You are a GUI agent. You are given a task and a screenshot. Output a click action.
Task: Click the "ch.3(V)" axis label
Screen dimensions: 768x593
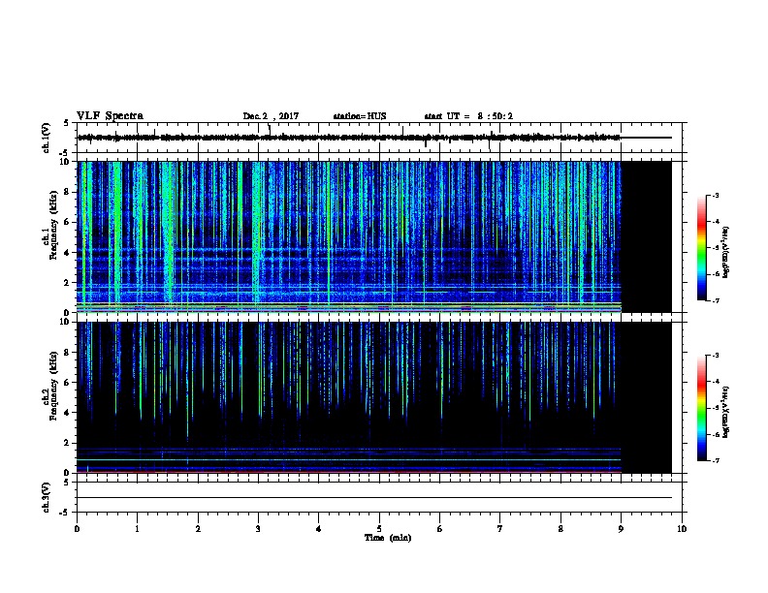point(47,497)
